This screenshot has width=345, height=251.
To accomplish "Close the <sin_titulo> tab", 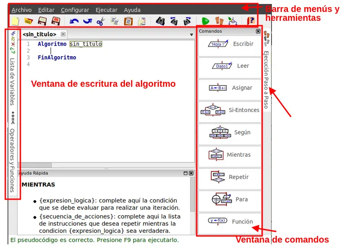I will pyautogui.click(x=63, y=34).
